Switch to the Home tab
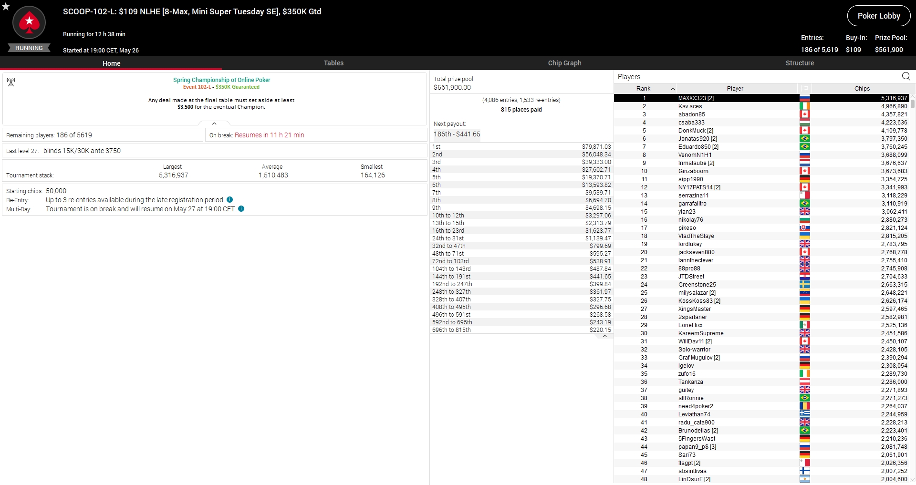This screenshot has width=916, height=485. tap(111, 63)
